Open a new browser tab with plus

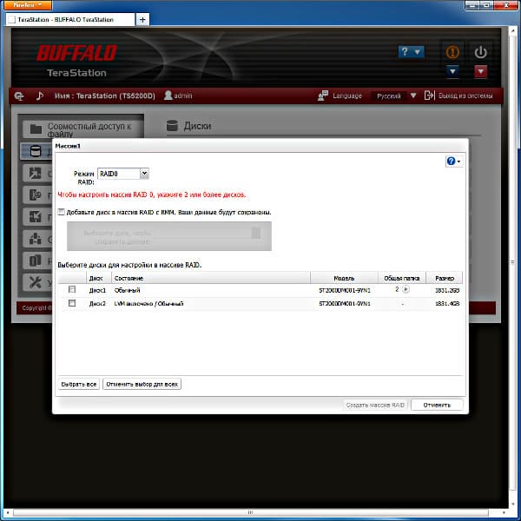pos(142,20)
